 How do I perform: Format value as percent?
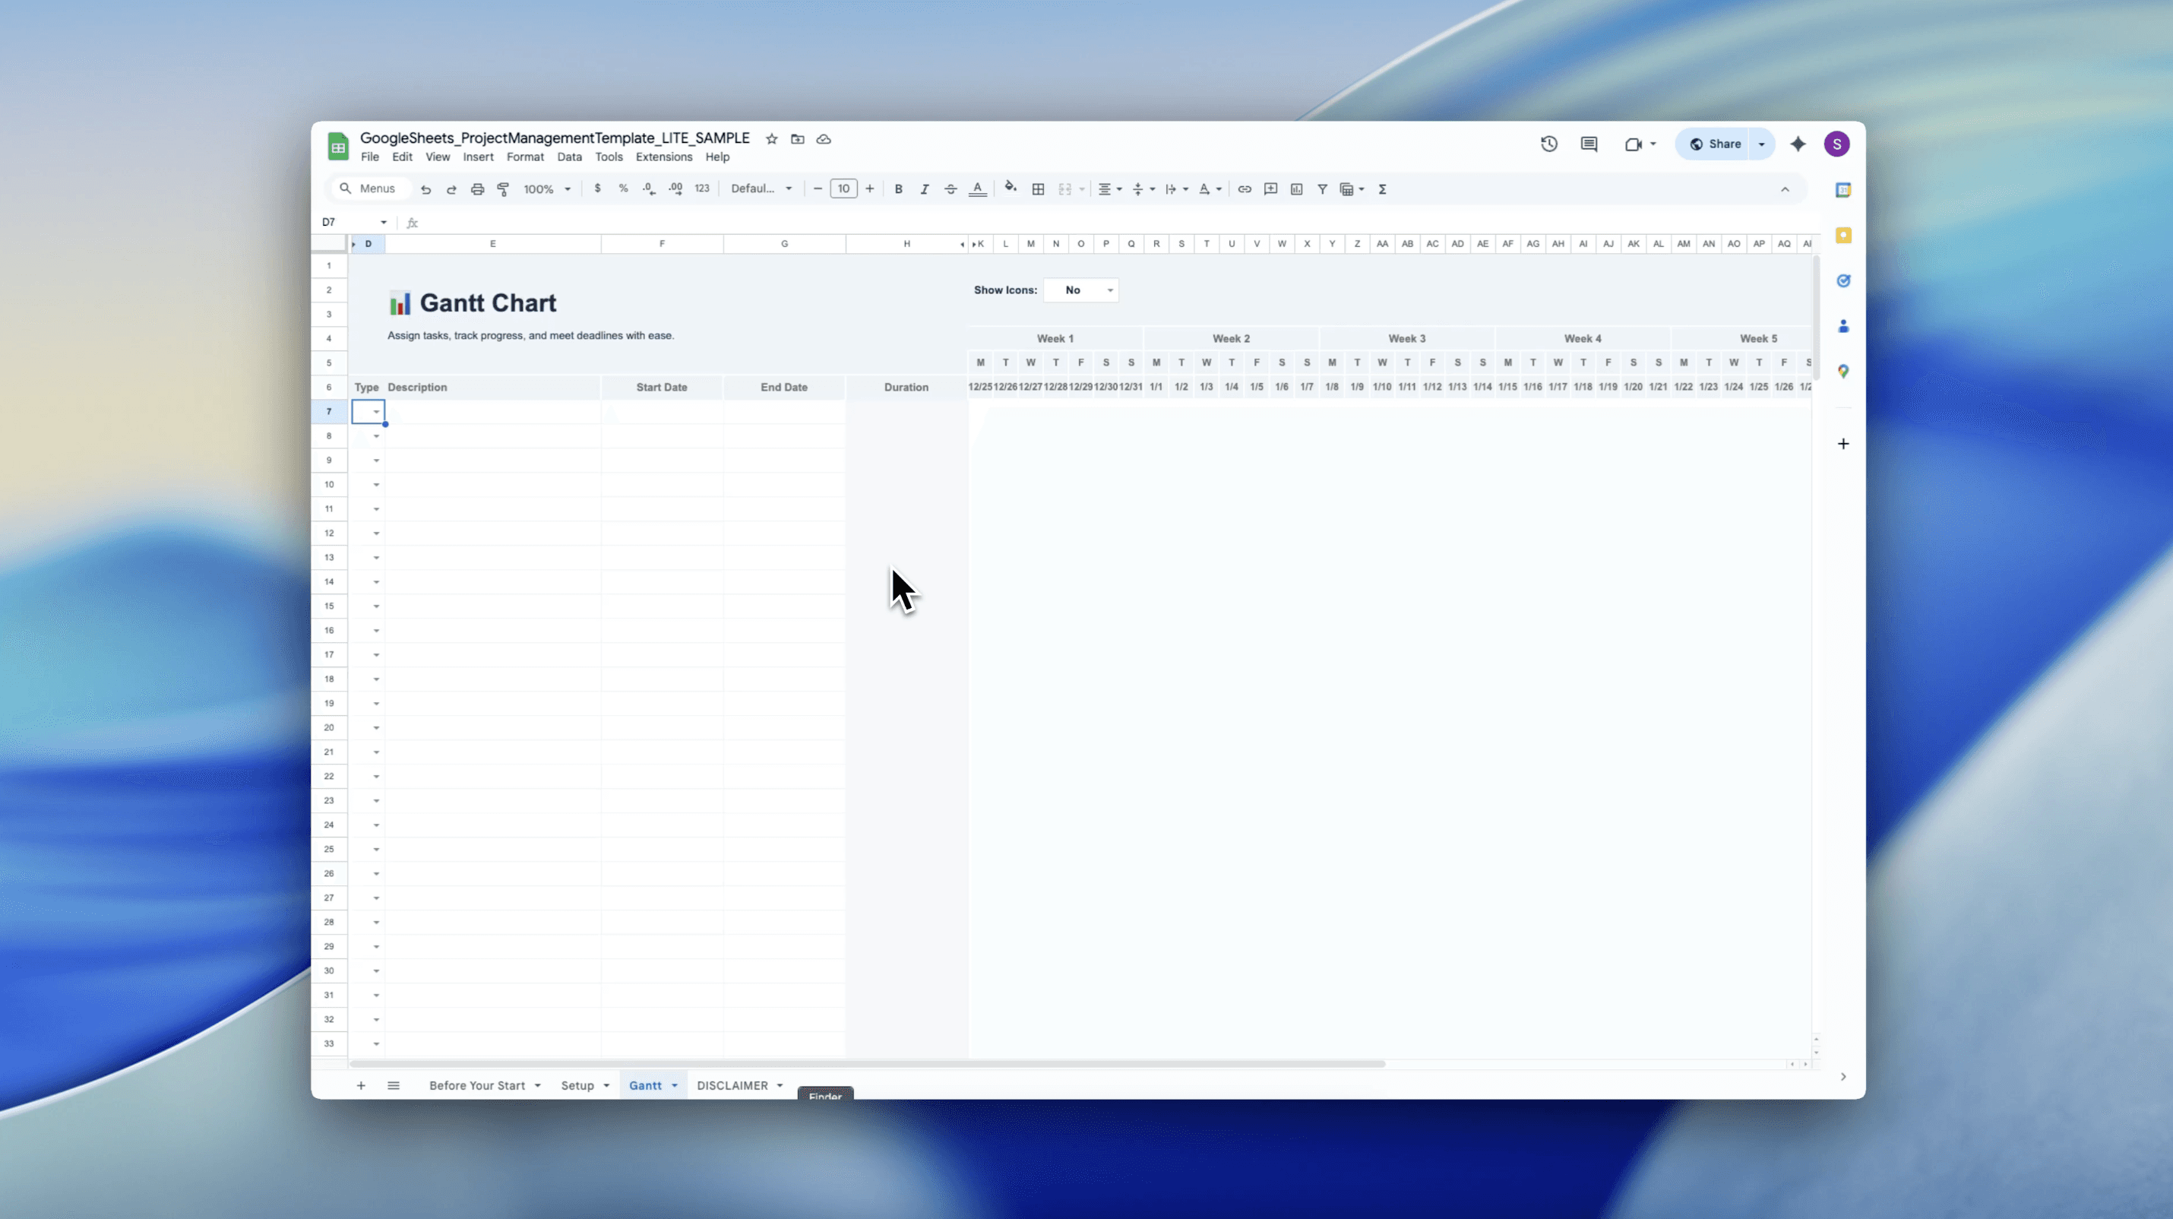point(623,189)
